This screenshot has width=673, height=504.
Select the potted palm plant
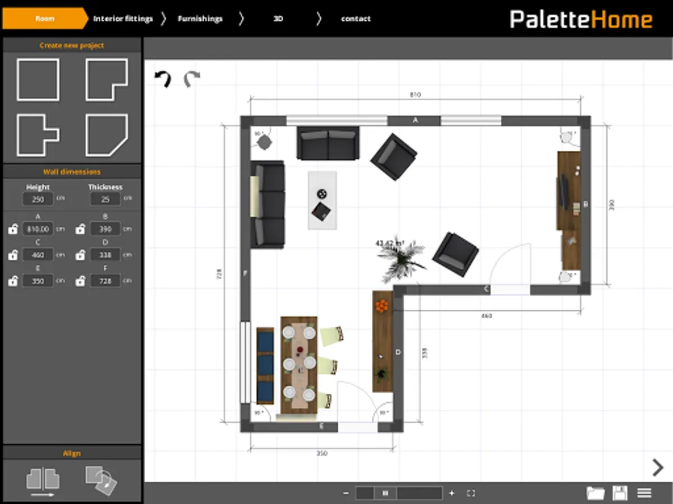(x=400, y=259)
